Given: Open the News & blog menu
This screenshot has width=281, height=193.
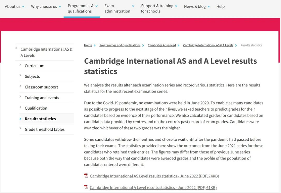Looking at the screenshot, I should (195, 6).
